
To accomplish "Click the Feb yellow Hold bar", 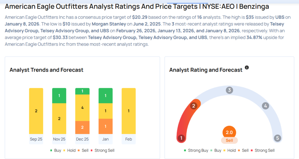I will [x=128, y=111].
